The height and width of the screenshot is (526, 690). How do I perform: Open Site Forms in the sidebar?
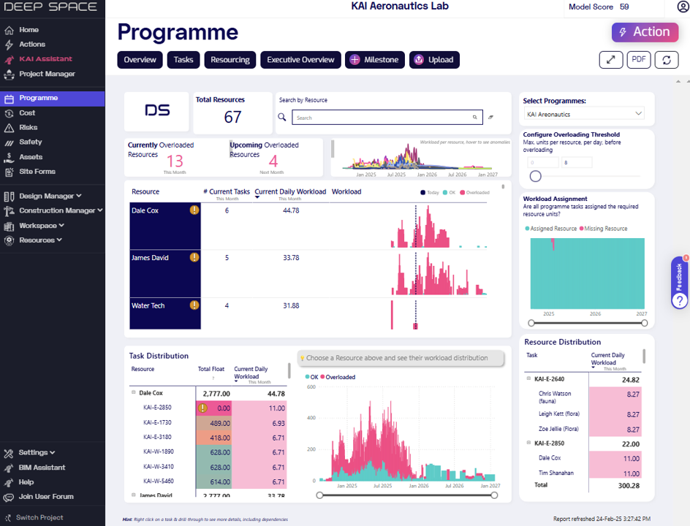37,172
